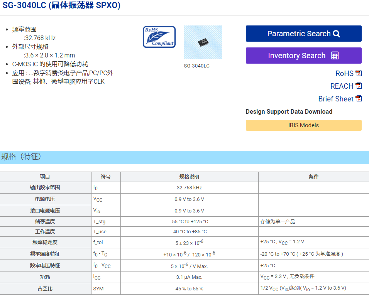
Task: Click the magnifier icon in Parametric Search
Action: (336, 34)
